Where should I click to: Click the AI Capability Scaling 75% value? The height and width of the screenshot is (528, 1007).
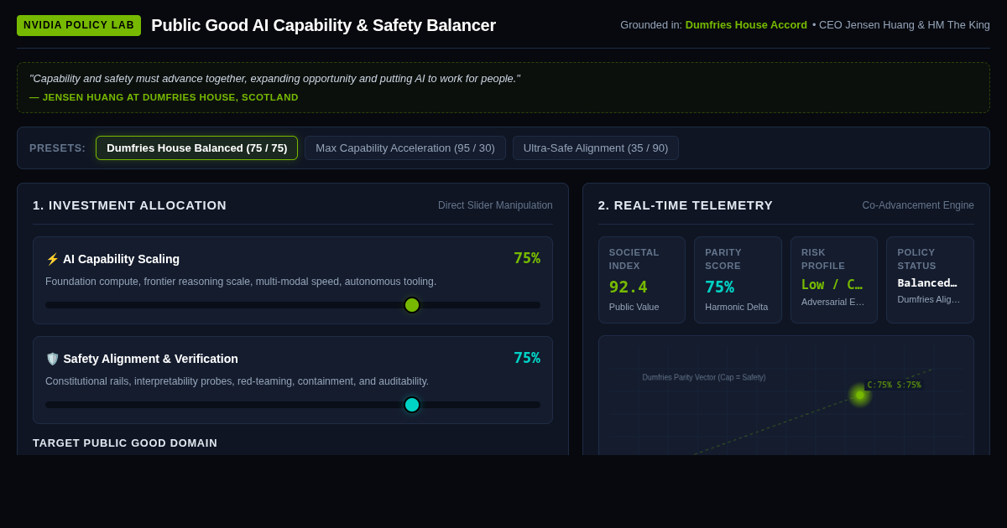[x=527, y=258]
